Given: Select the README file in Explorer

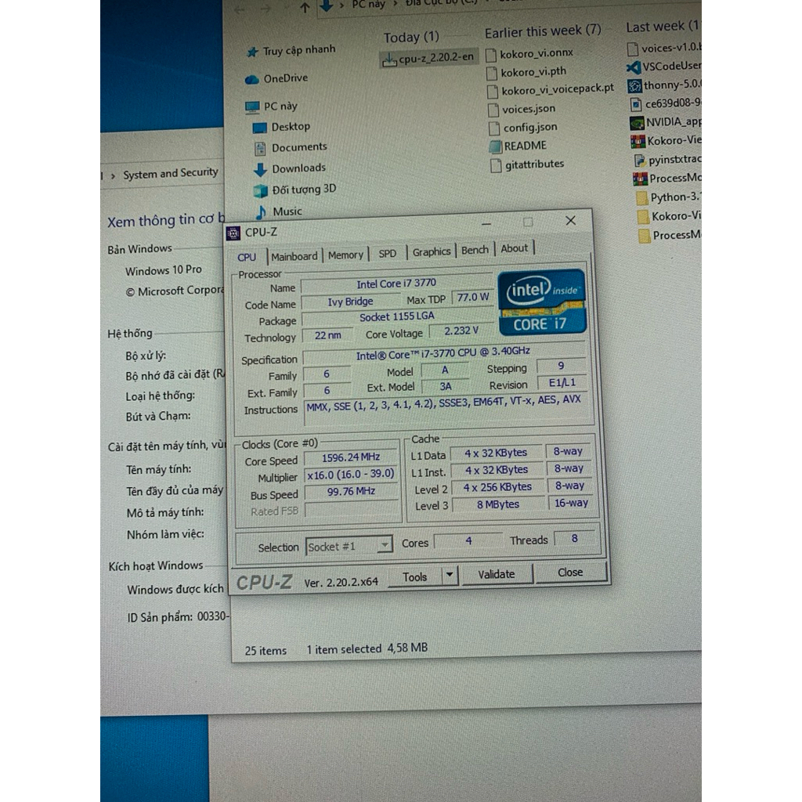Looking at the screenshot, I should coord(518,146).
